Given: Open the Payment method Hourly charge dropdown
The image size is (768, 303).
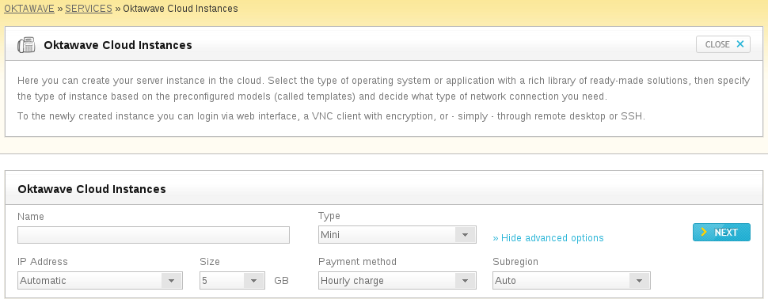Looking at the screenshot, I should click(x=397, y=281).
